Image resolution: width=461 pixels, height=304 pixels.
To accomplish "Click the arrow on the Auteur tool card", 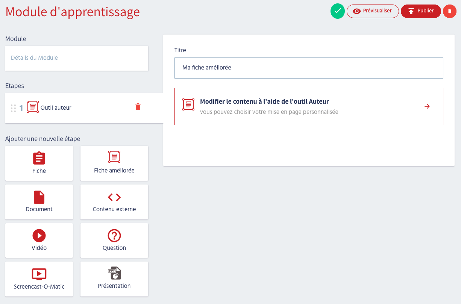I will point(427,106).
